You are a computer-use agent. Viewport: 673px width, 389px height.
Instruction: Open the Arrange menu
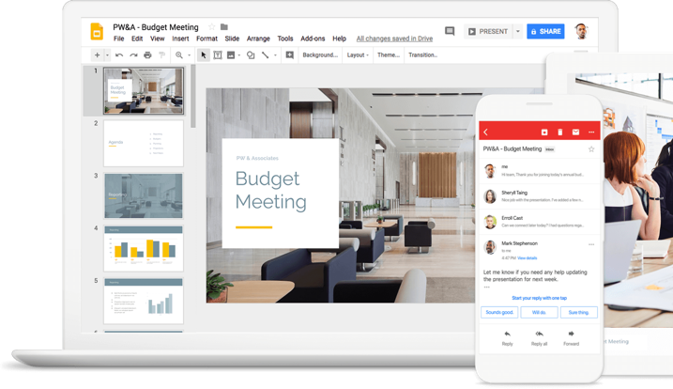click(258, 39)
